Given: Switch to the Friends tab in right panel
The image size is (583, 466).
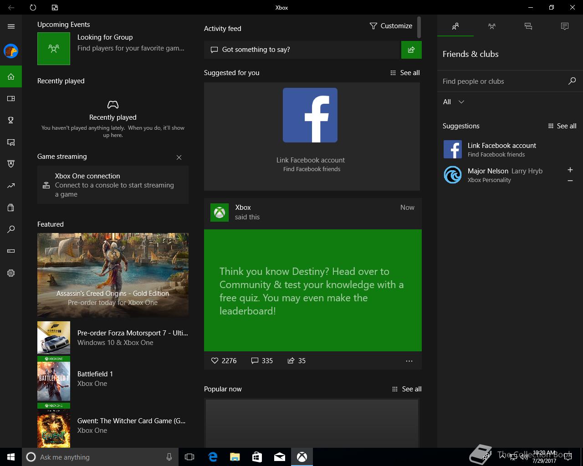Looking at the screenshot, I should (455, 26).
